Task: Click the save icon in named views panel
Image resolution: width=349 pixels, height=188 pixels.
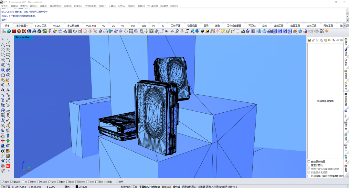Action: (309, 40)
